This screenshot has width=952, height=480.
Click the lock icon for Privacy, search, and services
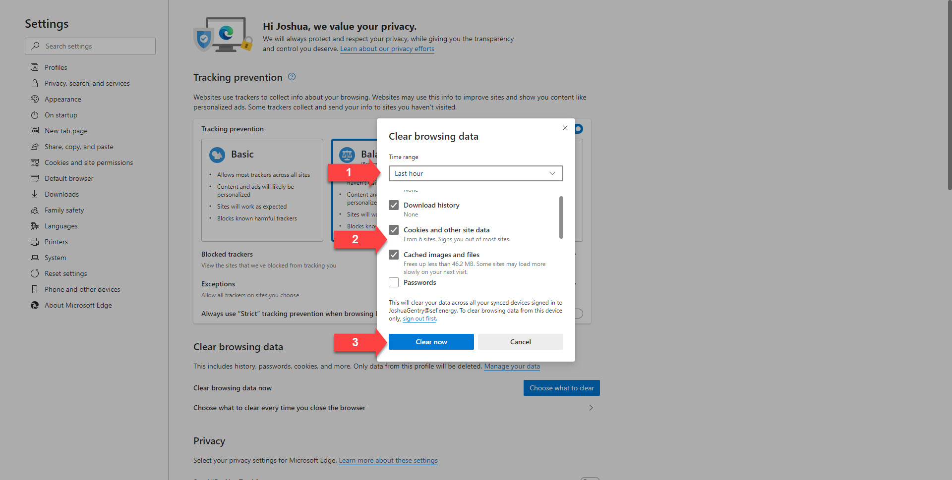[35, 83]
